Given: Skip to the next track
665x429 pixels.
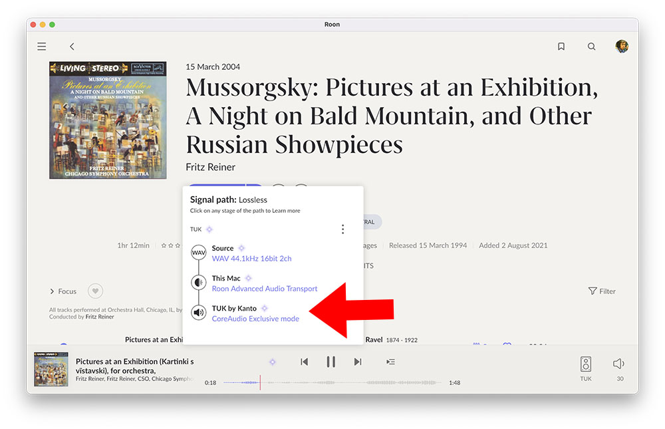Looking at the screenshot, I should (358, 362).
